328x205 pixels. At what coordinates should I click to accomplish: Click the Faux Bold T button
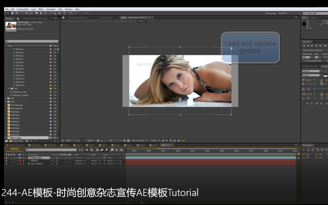[x=307, y=104]
